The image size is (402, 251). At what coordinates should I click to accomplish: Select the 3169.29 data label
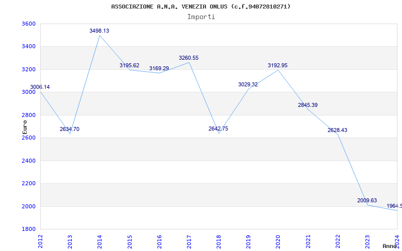click(x=159, y=68)
